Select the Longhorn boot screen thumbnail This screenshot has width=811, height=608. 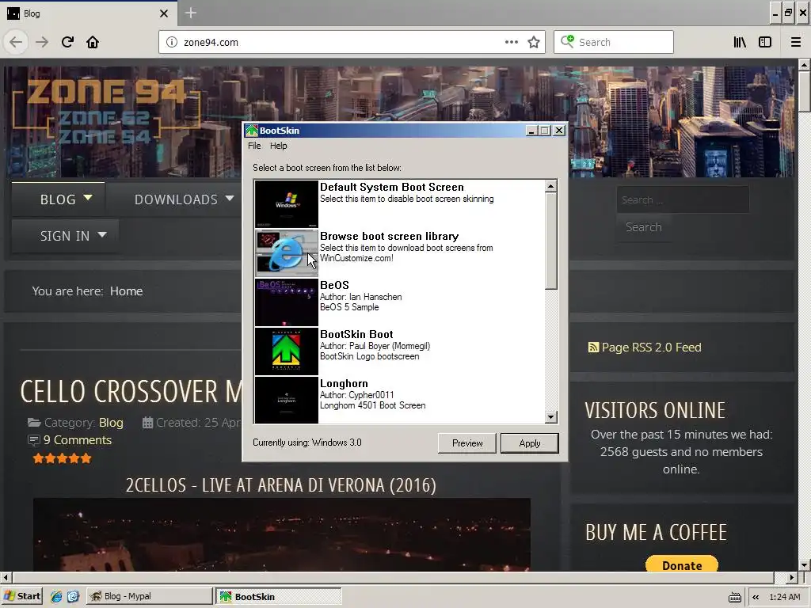pyautogui.click(x=286, y=400)
